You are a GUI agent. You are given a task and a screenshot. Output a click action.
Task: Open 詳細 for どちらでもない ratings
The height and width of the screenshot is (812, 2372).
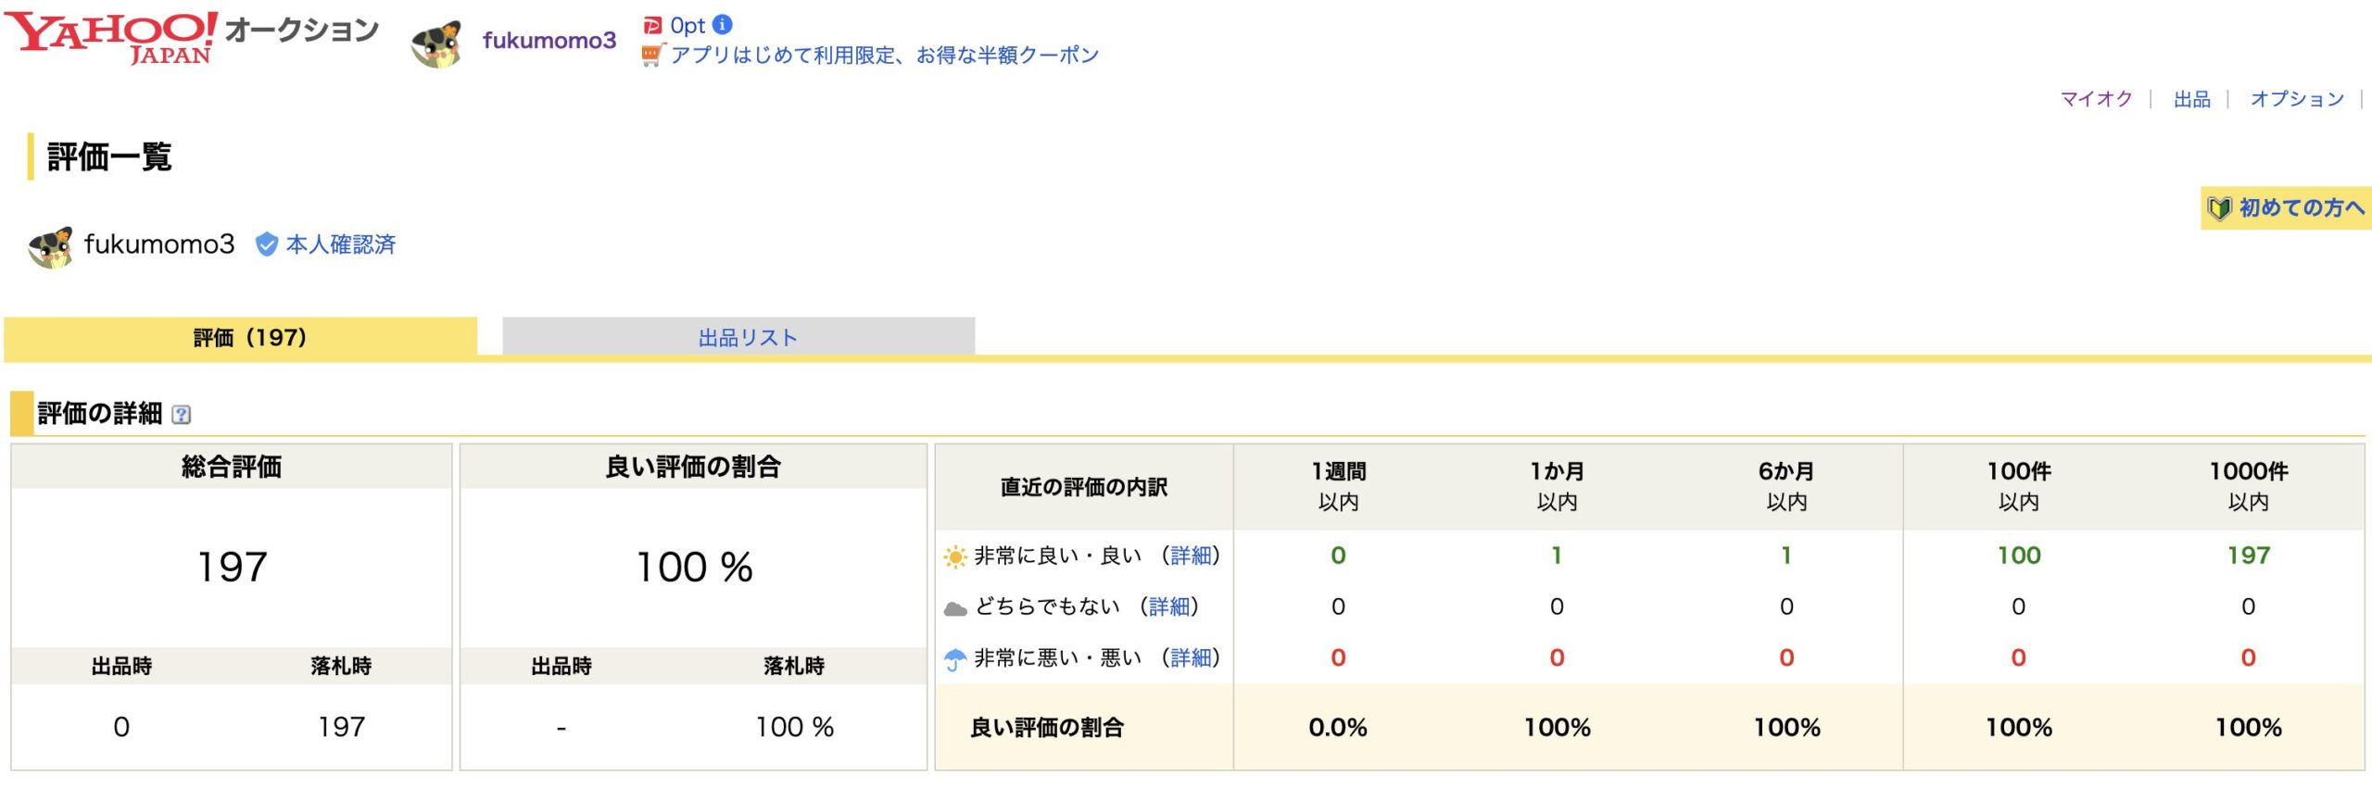[x=1168, y=606]
